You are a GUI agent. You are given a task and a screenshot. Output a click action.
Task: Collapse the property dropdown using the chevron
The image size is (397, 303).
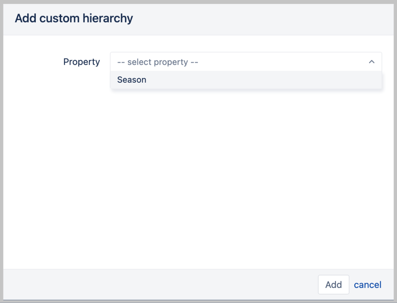371,62
